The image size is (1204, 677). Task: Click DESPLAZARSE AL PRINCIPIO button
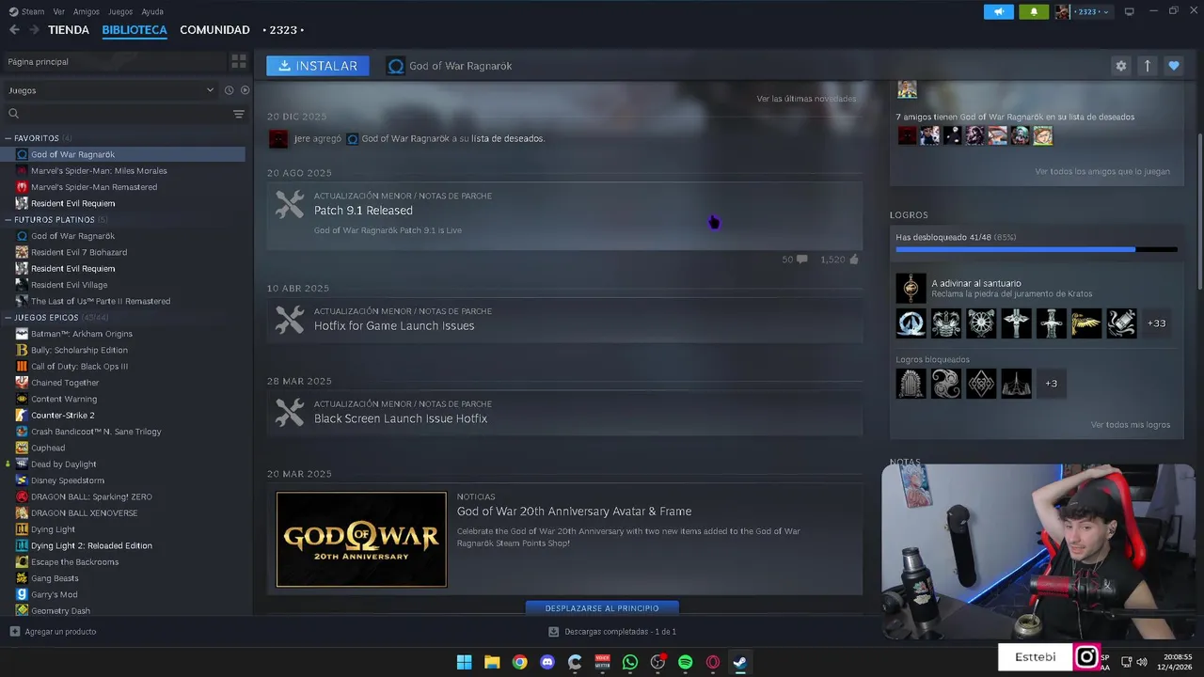[602, 608]
